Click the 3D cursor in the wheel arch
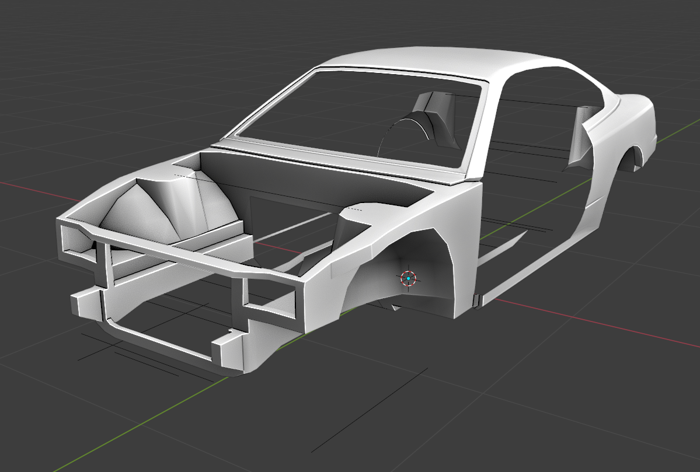700x472 pixels. 408,278
